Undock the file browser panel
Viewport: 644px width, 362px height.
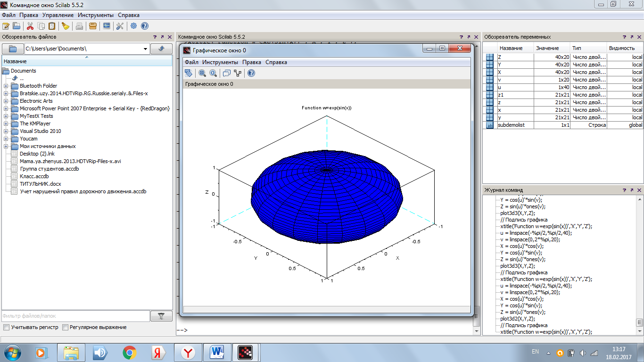click(162, 37)
